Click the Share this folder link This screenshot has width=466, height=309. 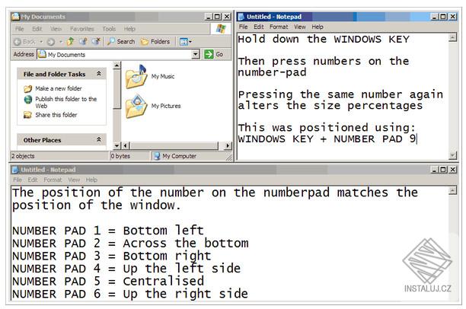[56, 115]
